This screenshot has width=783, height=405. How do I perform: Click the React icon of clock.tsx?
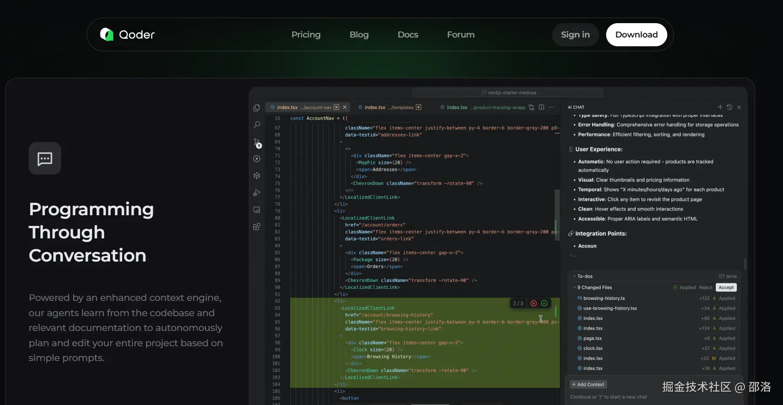(x=580, y=349)
